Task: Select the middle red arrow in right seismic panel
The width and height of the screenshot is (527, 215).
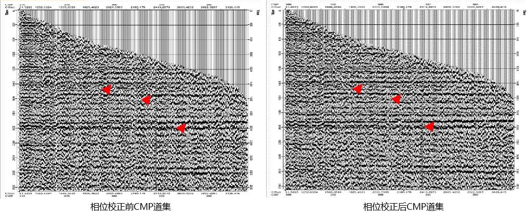Action: tap(396, 99)
